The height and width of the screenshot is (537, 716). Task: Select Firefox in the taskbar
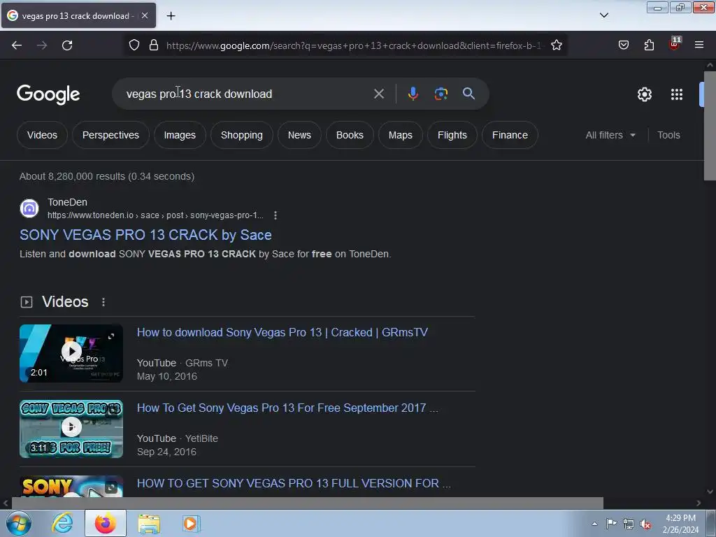[x=106, y=523]
